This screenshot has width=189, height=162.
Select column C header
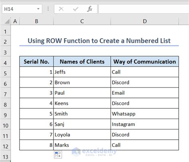(x=82, y=21)
